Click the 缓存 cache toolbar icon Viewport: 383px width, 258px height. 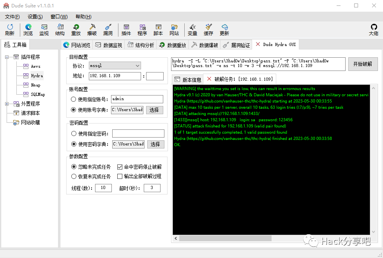pos(208,30)
